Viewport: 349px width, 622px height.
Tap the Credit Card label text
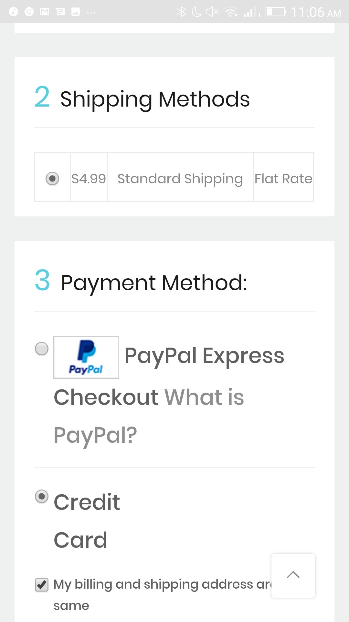87,521
